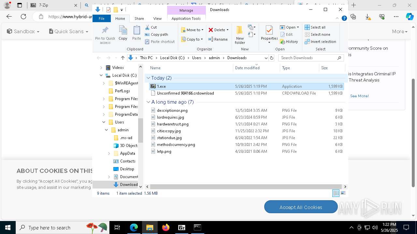This screenshot has width=417, height=234.
Task: Expand the AppData tree node
Action: click(x=109, y=153)
